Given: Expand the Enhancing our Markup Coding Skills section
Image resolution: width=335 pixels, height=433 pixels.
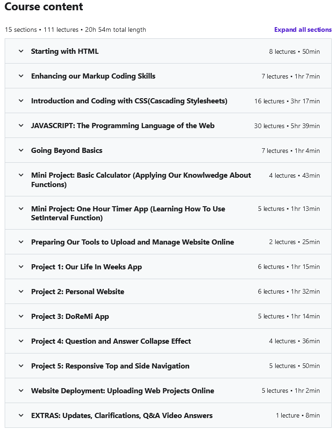Looking at the screenshot, I should click(20, 76).
